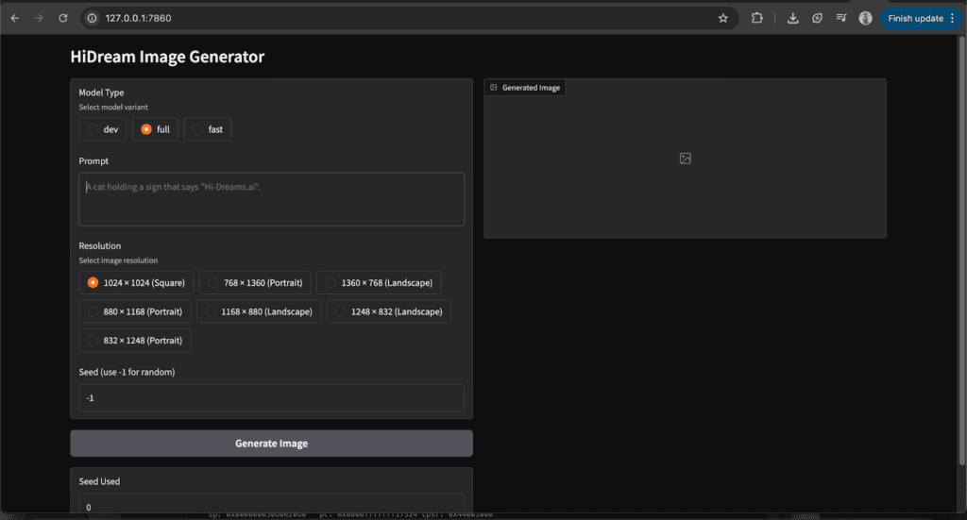The width and height of the screenshot is (967, 520).
Task: Click the Prompt section label
Action: (93, 160)
